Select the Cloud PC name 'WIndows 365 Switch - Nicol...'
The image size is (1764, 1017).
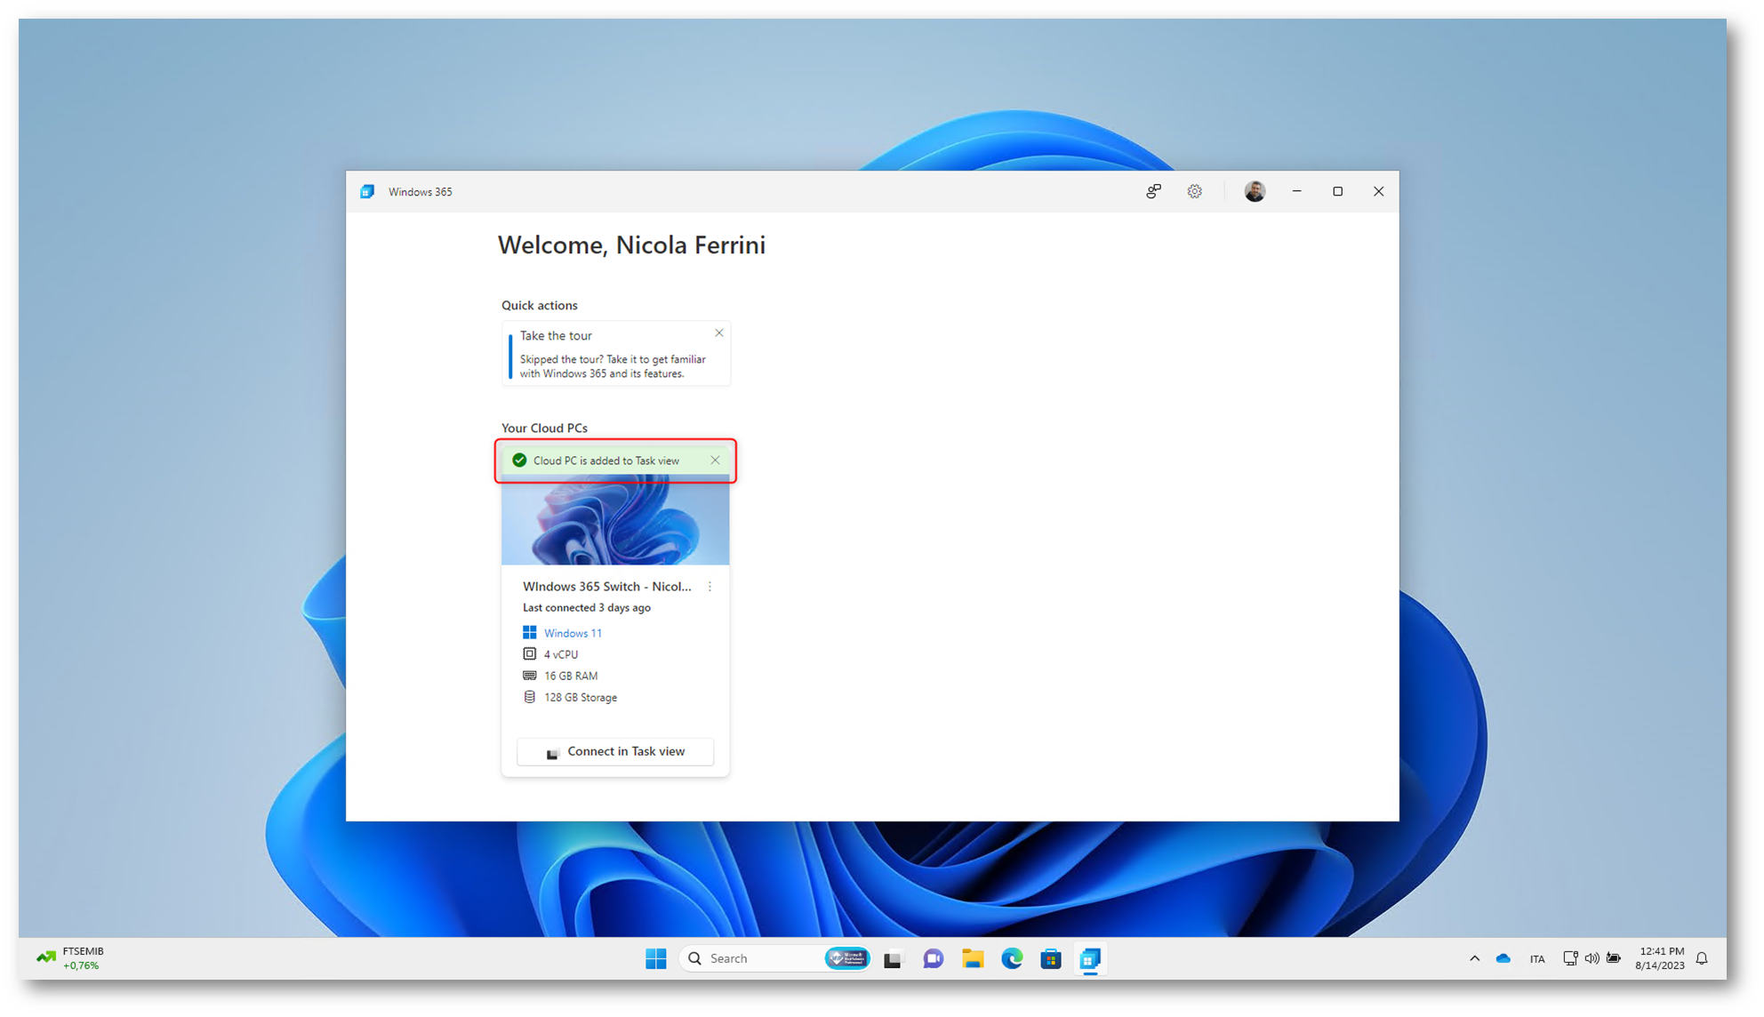click(x=607, y=587)
